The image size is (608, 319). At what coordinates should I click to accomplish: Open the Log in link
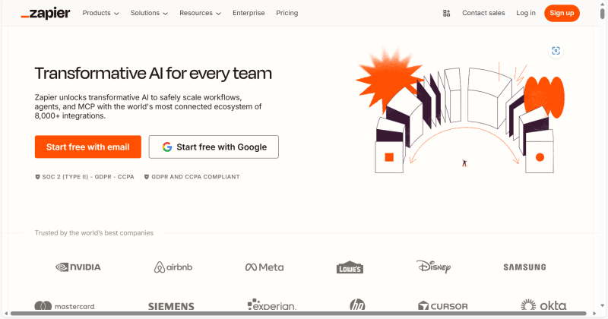[526, 13]
